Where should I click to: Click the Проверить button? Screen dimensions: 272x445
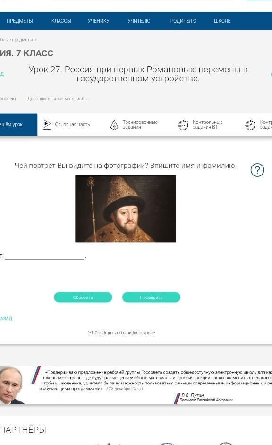point(151,297)
